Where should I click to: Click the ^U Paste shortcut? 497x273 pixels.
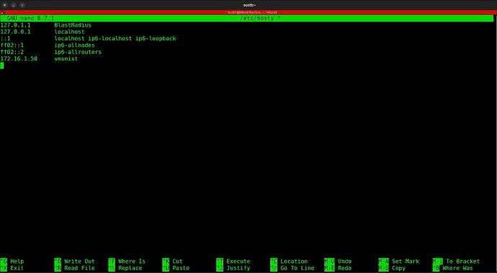(x=176, y=268)
